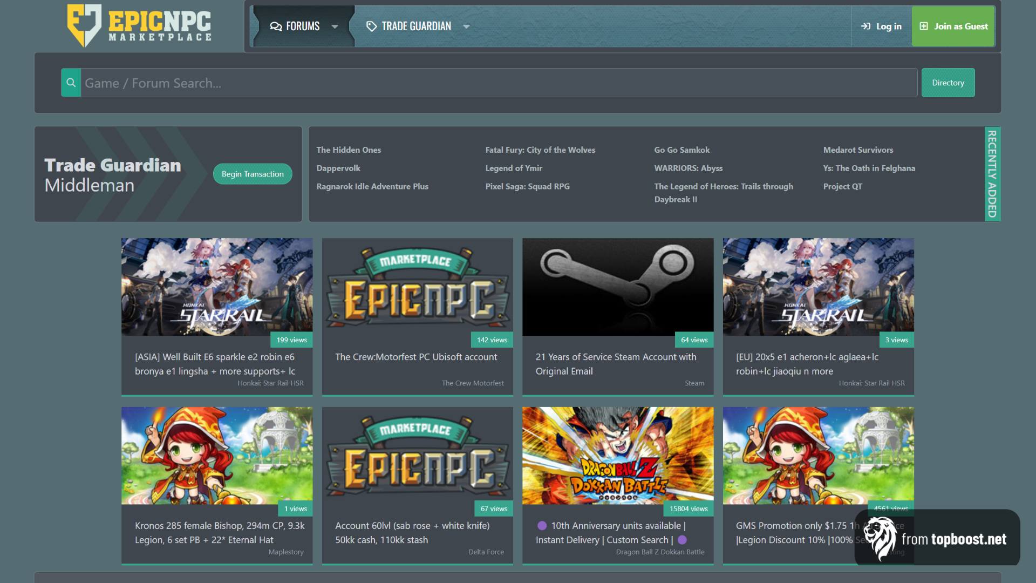
Task: Open EU 20x5 e1 acheron listing title
Action: point(807,364)
